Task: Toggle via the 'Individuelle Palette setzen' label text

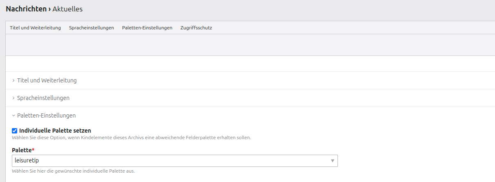Action: (x=55, y=131)
